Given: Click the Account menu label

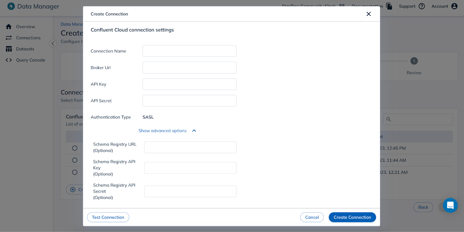Looking at the screenshot, I should point(440,6).
